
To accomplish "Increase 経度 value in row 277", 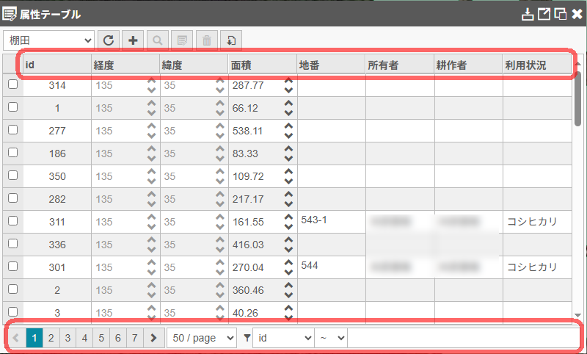I will (151, 126).
